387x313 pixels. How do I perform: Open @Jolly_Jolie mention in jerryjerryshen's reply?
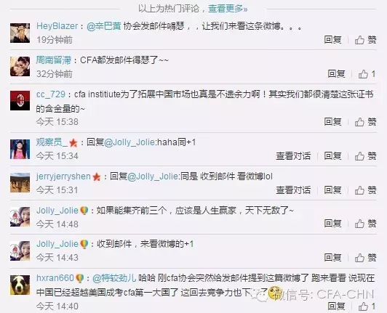153,176
